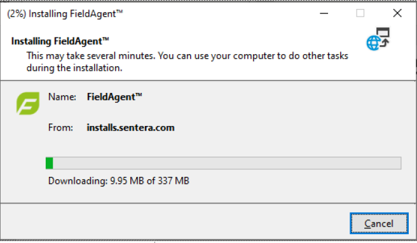Screen dimensions: 417x243
Task: Click the empty gray portion of progress bar
Action: tap(227, 163)
